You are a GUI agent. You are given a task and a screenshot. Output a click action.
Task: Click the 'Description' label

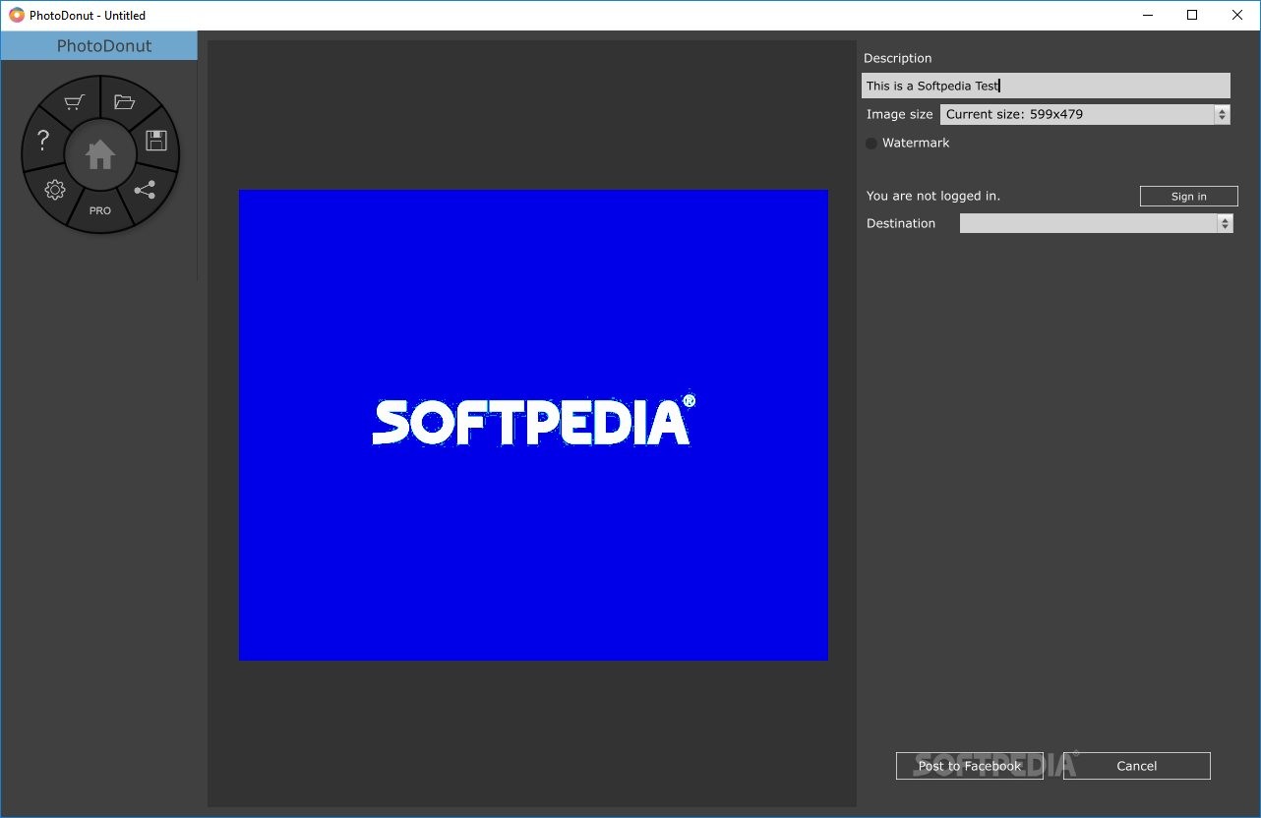pyautogui.click(x=898, y=58)
